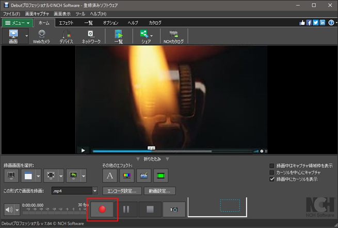Click the speaker audio icon

click(x=9, y=209)
